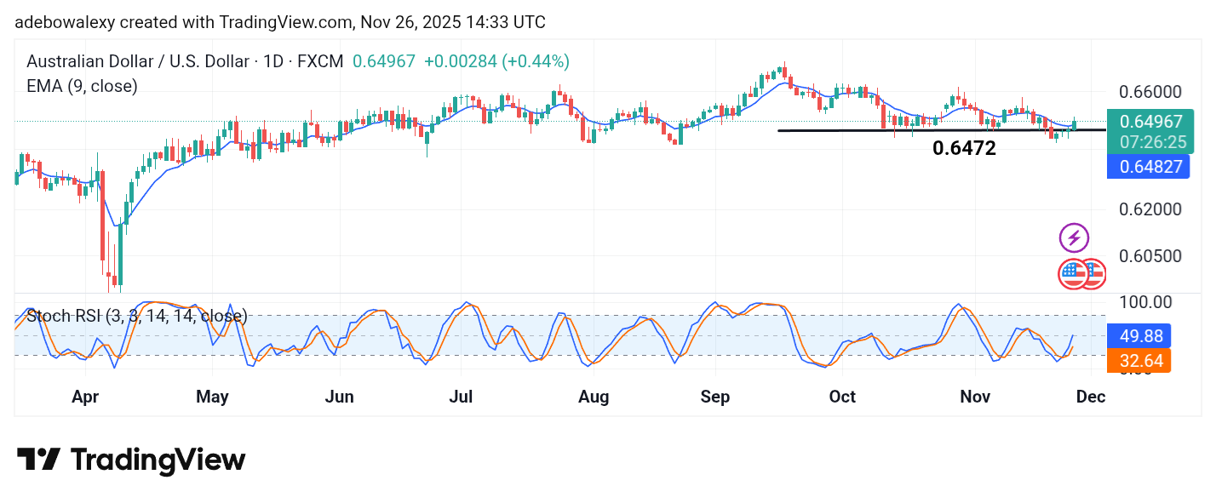This screenshot has height=503, width=1216.
Task: Click the blue EMA value tag 0.64827
Action: pyautogui.click(x=1150, y=167)
